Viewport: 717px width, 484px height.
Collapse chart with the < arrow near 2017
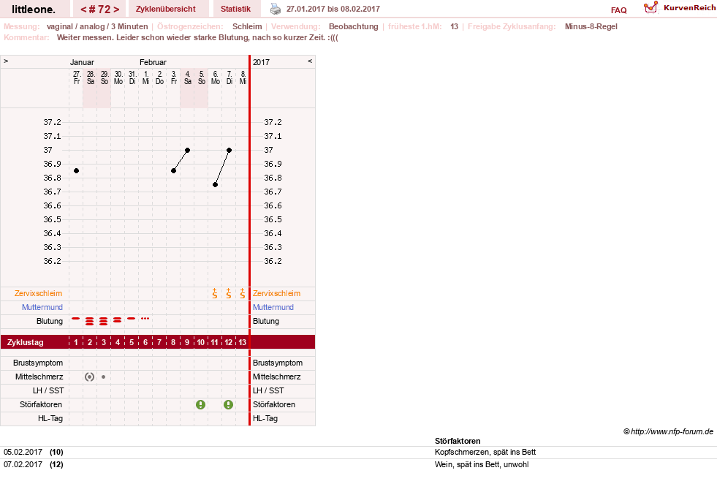pos(310,61)
